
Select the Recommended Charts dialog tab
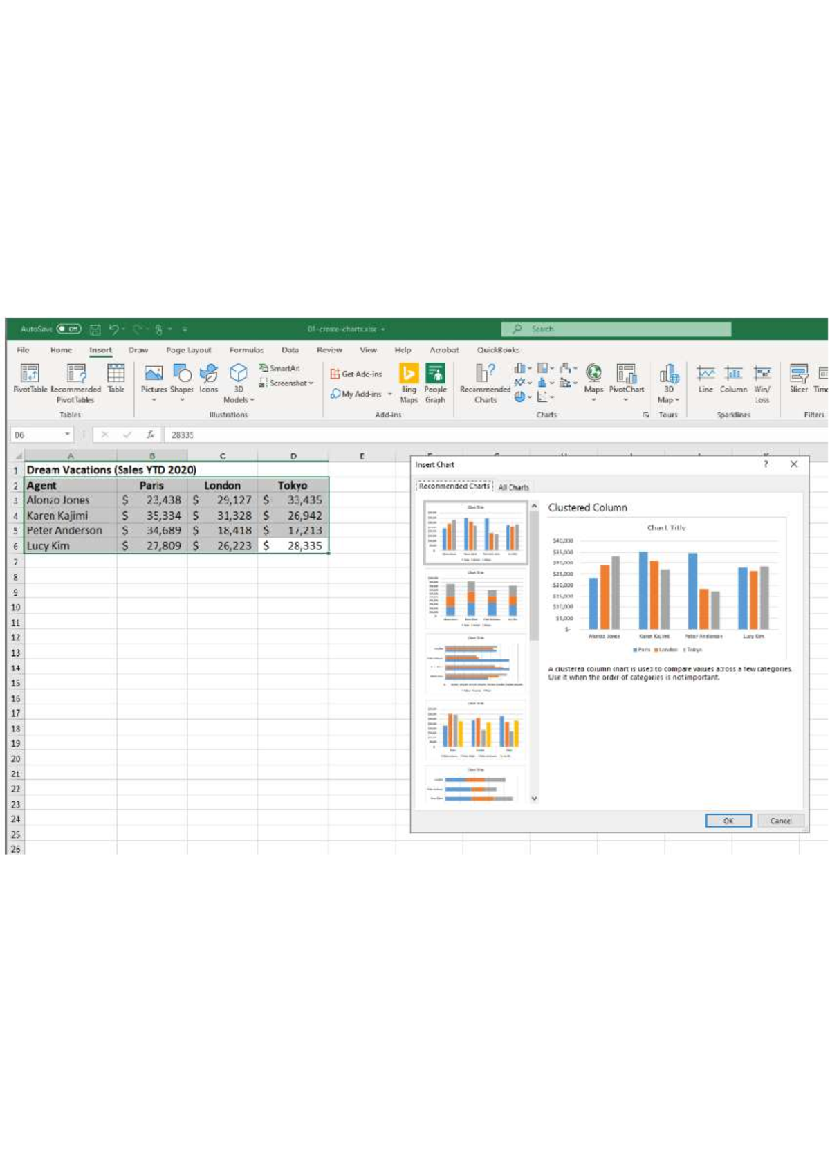point(454,486)
